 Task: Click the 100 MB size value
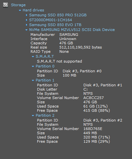coord(69,75)
